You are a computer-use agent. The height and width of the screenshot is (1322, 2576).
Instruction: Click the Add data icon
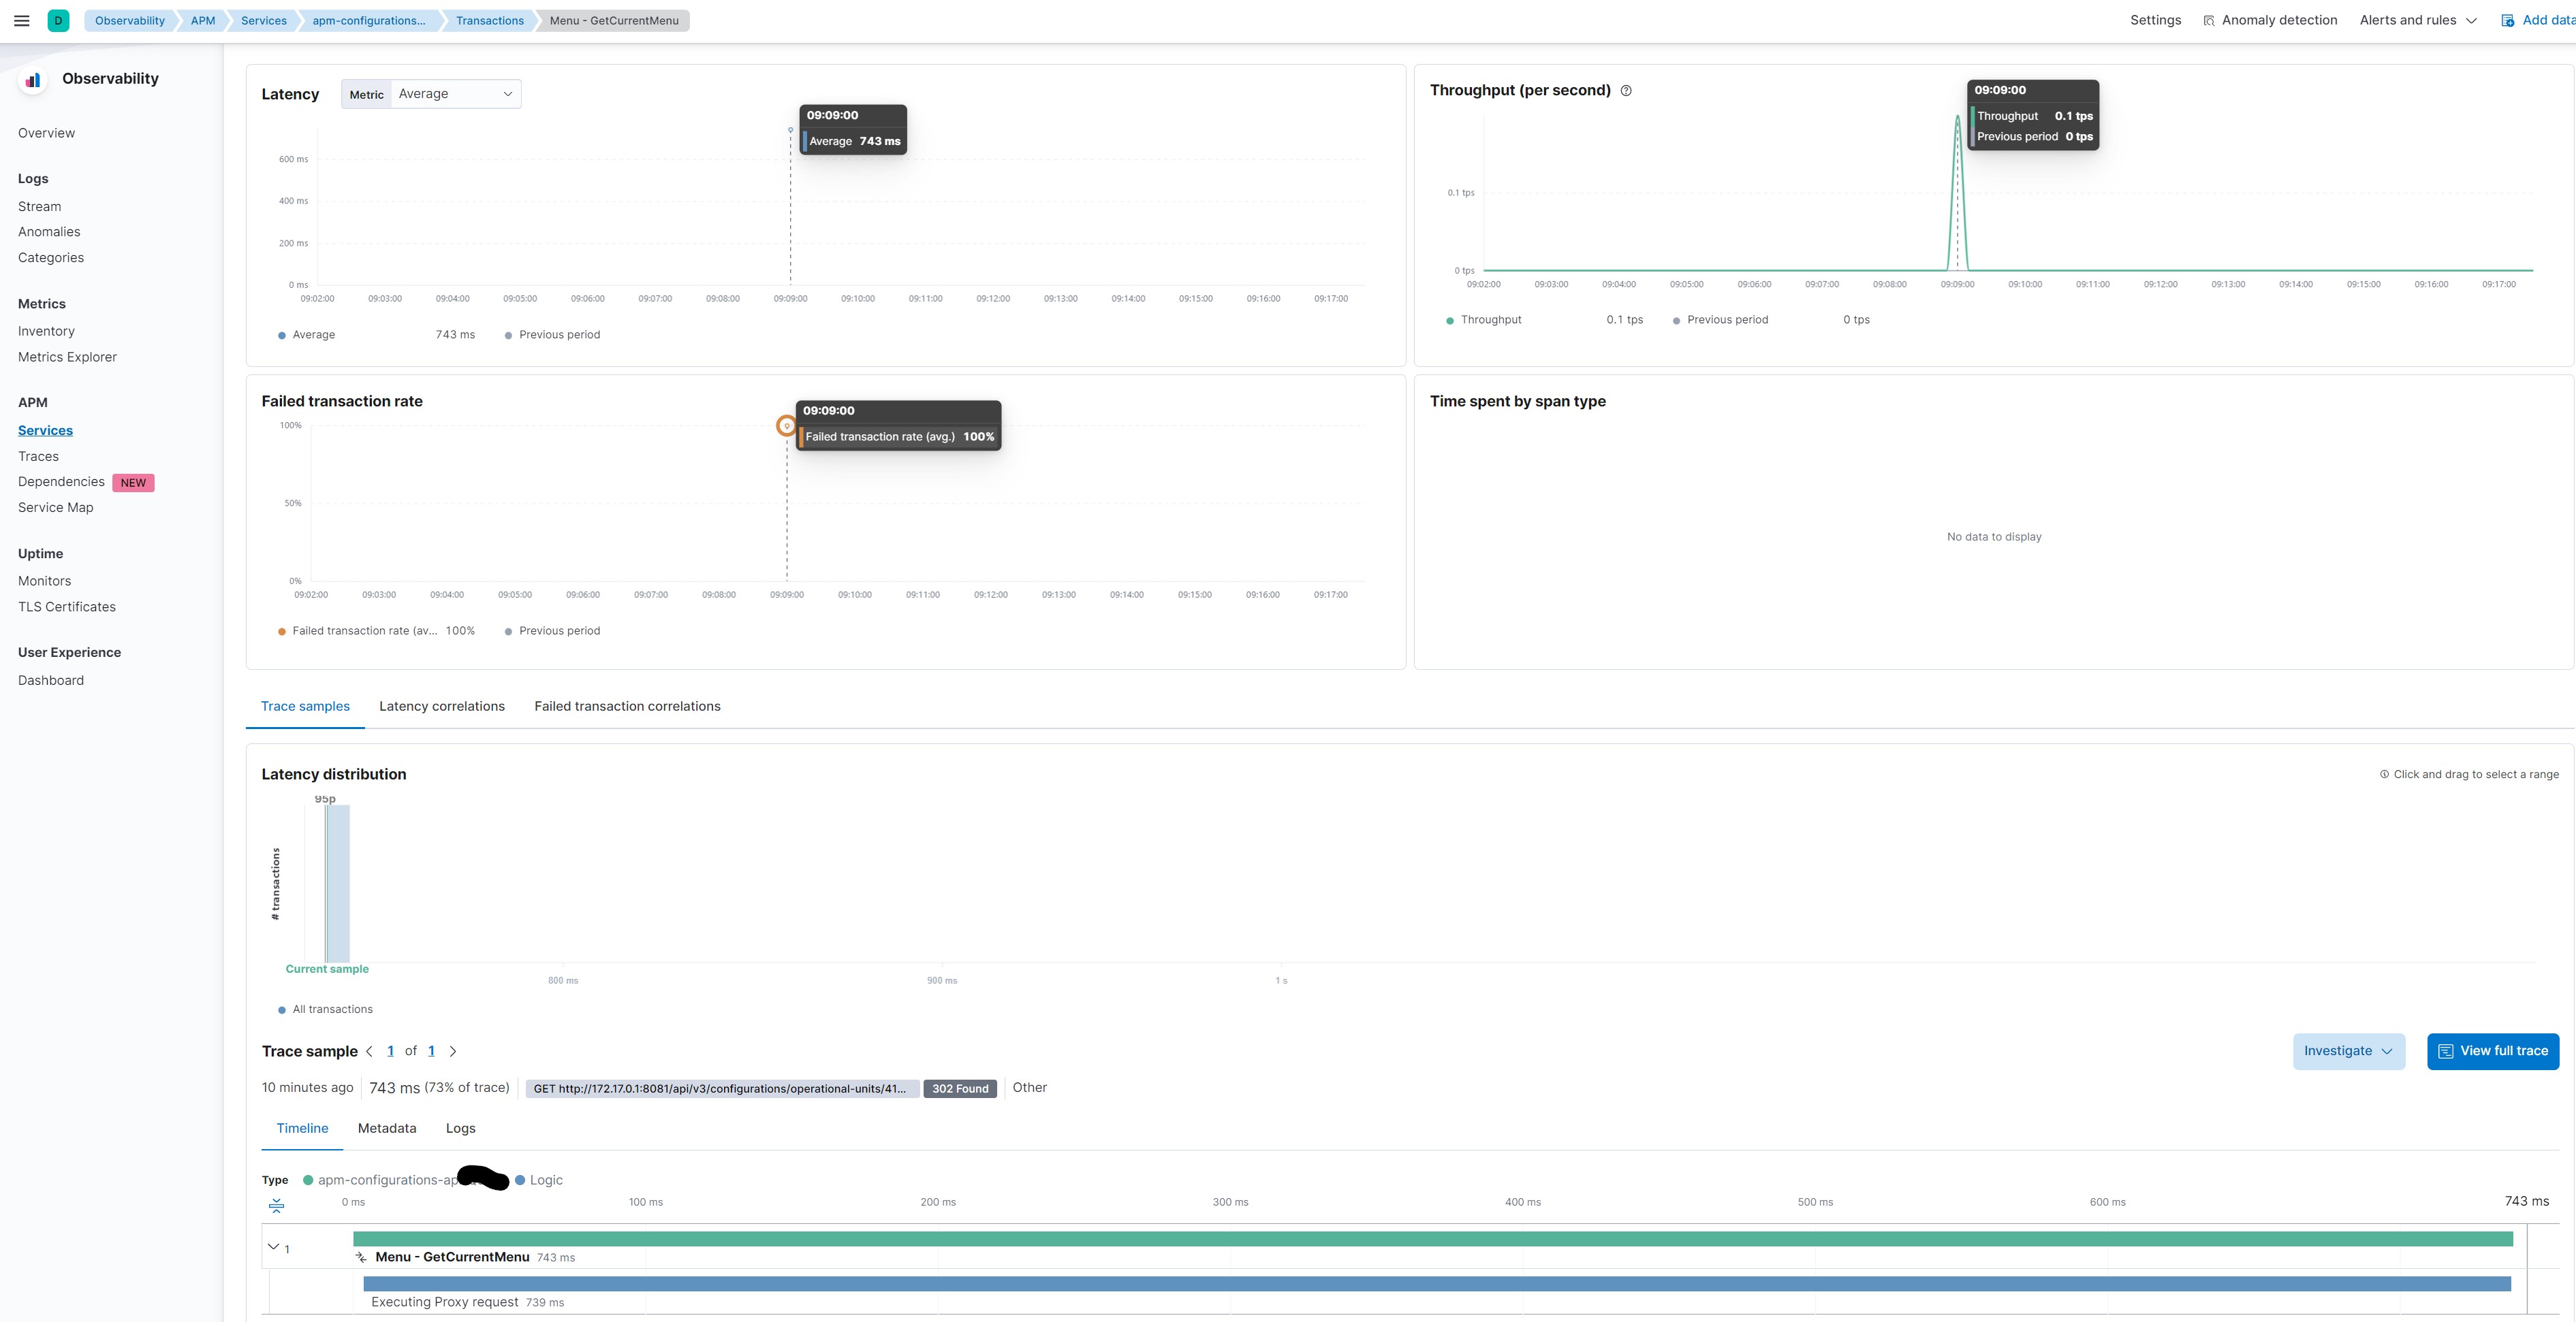(x=2507, y=21)
